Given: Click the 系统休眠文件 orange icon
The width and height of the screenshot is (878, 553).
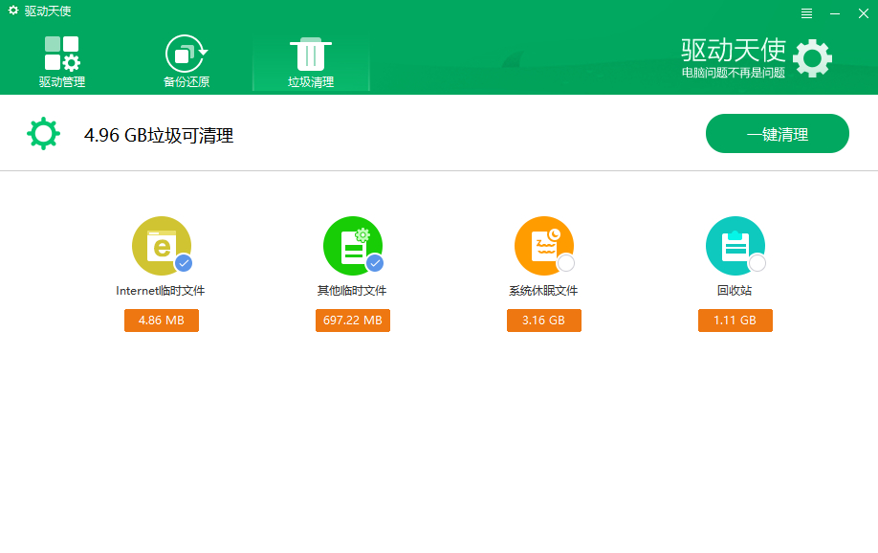Looking at the screenshot, I should click(x=543, y=246).
